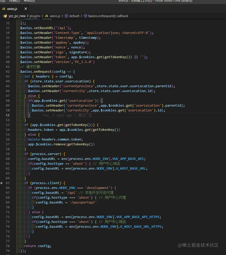Open the axios.js breadcrumb segment
The height and width of the screenshot is (255, 226).
[55, 16]
